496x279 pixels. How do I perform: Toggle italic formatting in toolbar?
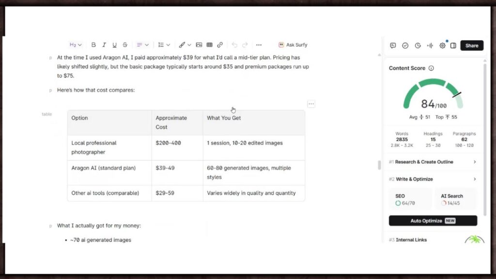click(x=104, y=45)
